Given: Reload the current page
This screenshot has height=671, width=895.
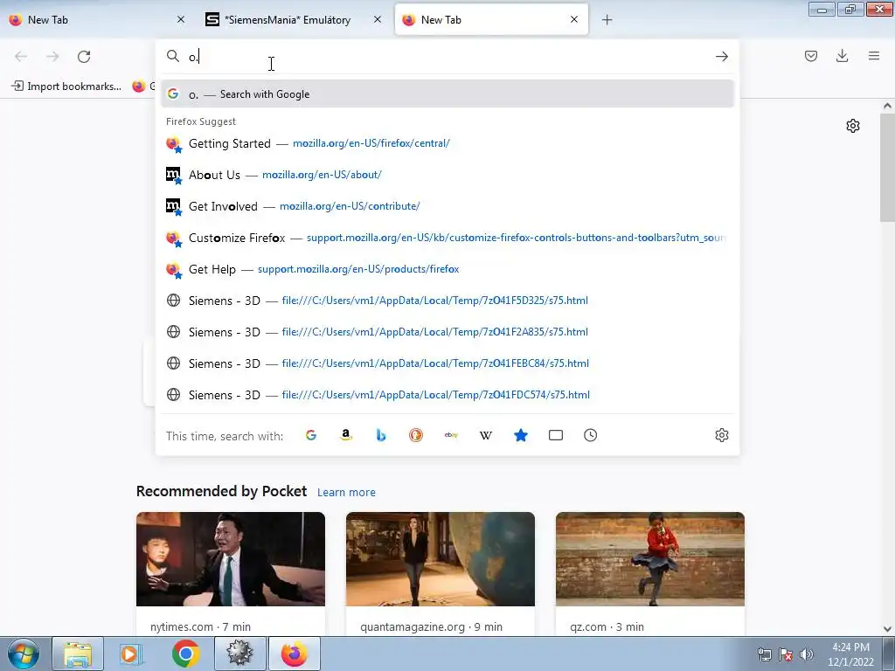Looking at the screenshot, I should click(84, 57).
